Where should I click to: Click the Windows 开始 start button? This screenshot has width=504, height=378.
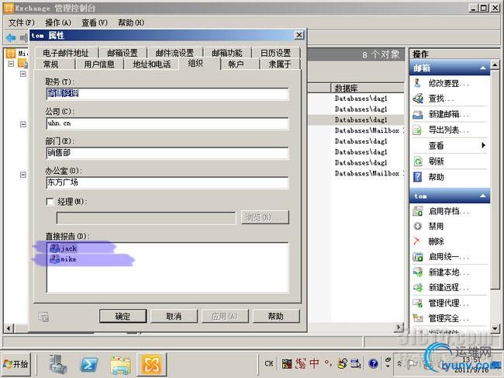(x=16, y=364)
